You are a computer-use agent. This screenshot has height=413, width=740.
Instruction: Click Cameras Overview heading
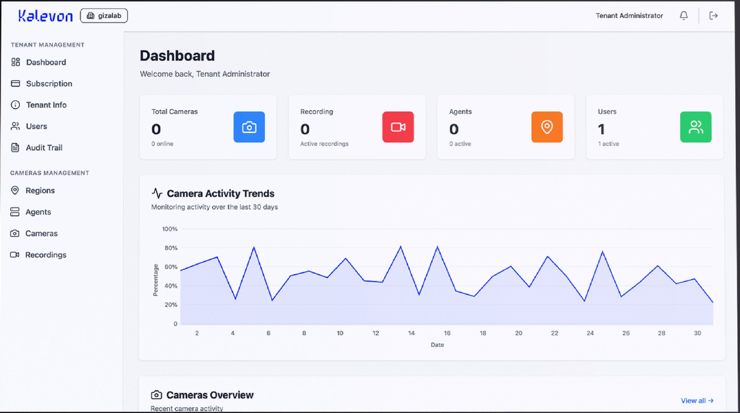click(210, 395)
